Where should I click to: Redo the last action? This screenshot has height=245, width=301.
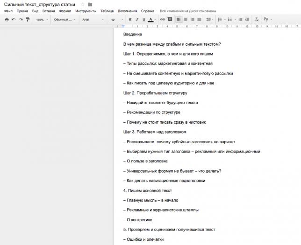[21, 19]
